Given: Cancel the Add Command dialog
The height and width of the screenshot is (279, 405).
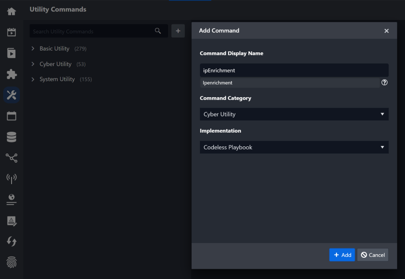Looking at the screenshot, I should tap(373, 255).
